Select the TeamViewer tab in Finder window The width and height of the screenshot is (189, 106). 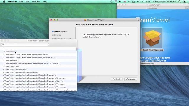click(x=151, y=8)
